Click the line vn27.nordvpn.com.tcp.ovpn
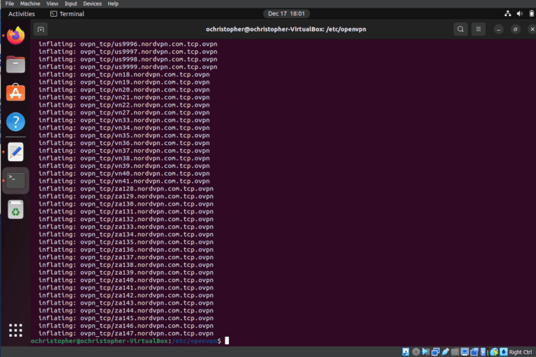The height and width of the screenshot is (357, 536). 124,113
